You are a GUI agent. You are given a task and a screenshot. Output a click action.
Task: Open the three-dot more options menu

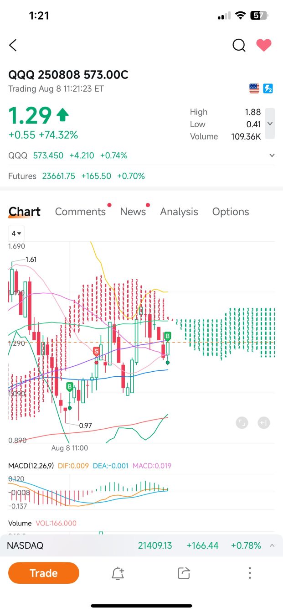coord(250,573)
